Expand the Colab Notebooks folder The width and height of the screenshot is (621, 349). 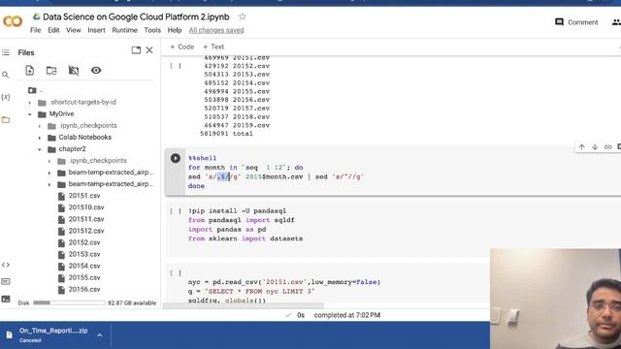click(40, 138)
